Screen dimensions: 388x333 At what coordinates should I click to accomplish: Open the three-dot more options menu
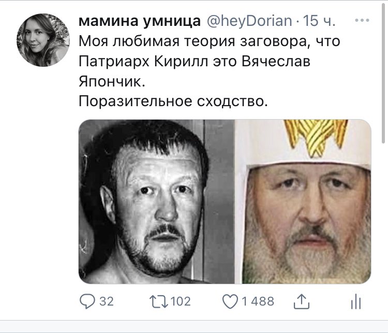(x=362, y=20)
